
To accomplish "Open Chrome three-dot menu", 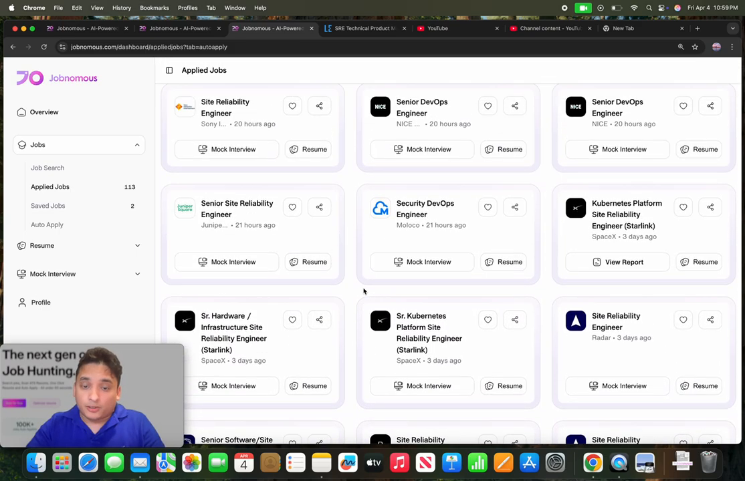I will click(x=732, y=47).
